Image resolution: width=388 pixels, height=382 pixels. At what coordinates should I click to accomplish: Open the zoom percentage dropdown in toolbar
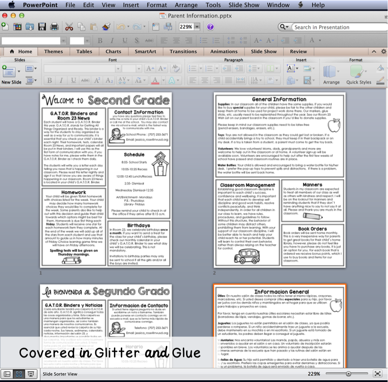[x=197, y=27]
